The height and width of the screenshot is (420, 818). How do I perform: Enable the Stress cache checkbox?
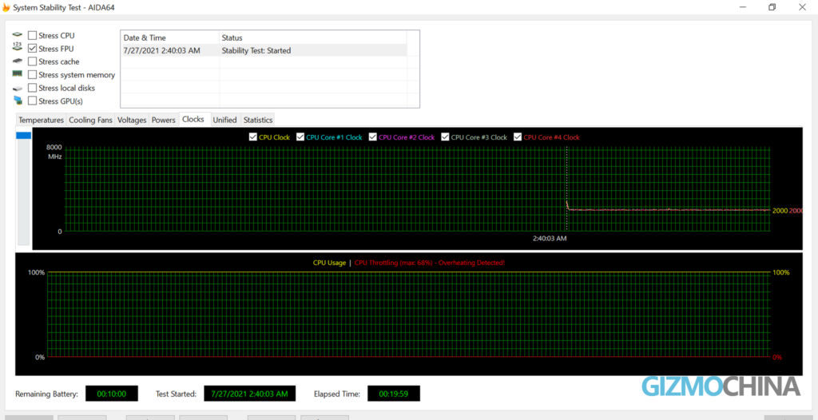tap(32, 61)
